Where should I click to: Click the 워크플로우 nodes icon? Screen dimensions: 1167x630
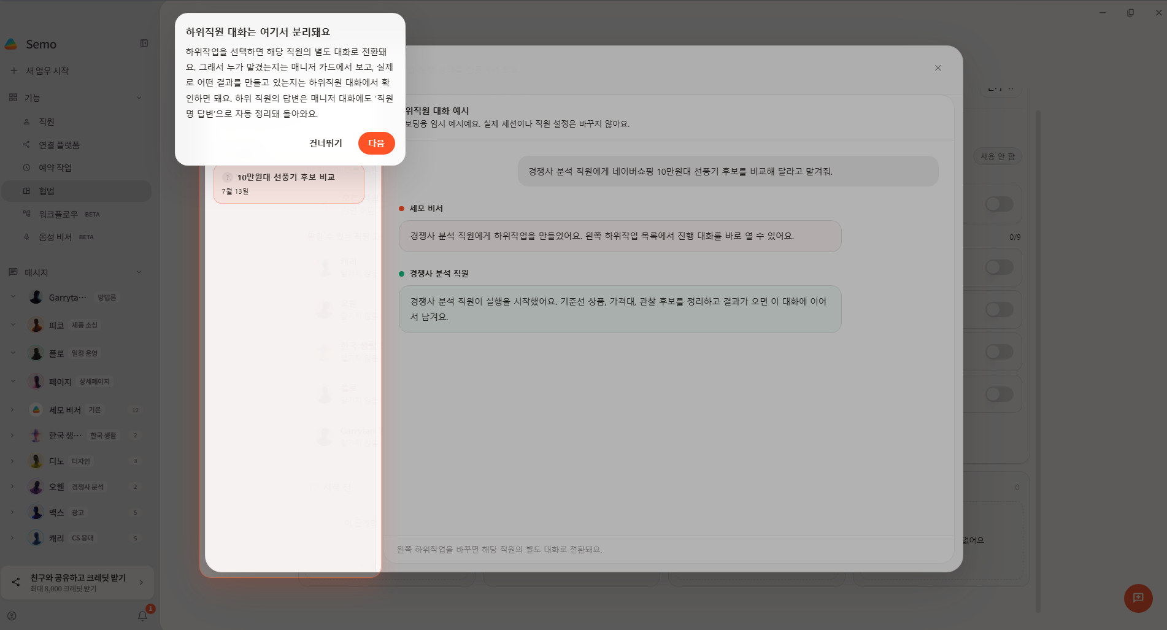pos(26,213)
